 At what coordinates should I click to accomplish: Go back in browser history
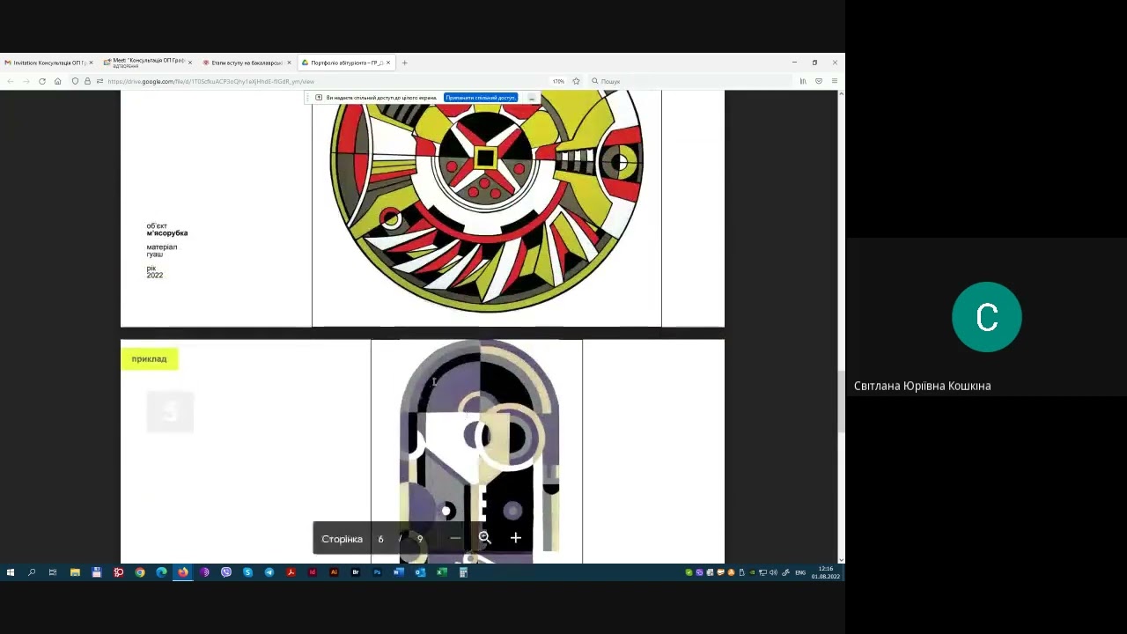point(11,81)
